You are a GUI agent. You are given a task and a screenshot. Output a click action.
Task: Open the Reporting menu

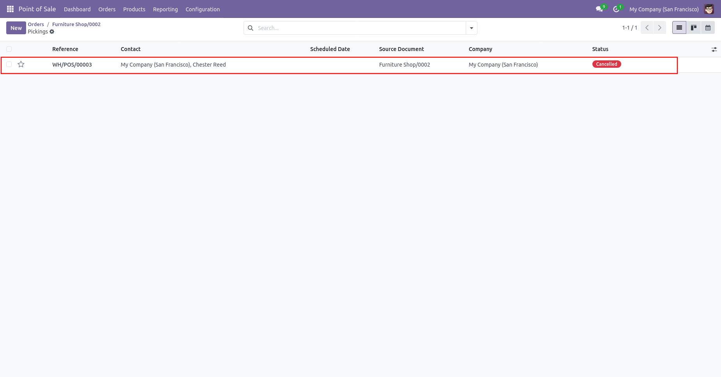tap(165, 9)
